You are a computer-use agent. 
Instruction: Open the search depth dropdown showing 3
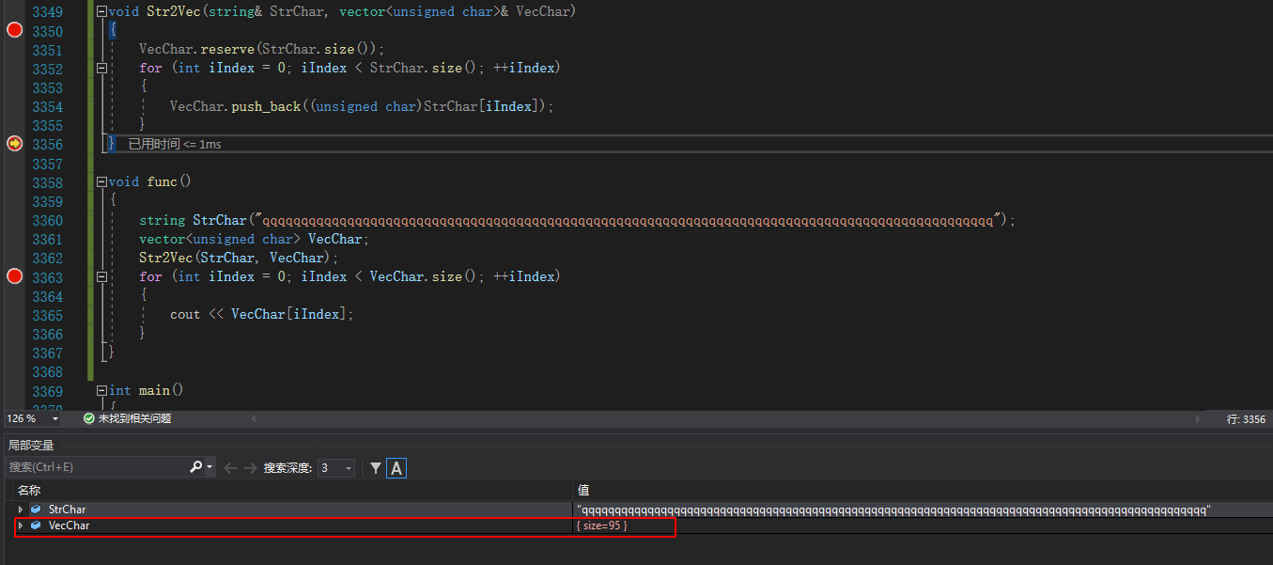348,467
